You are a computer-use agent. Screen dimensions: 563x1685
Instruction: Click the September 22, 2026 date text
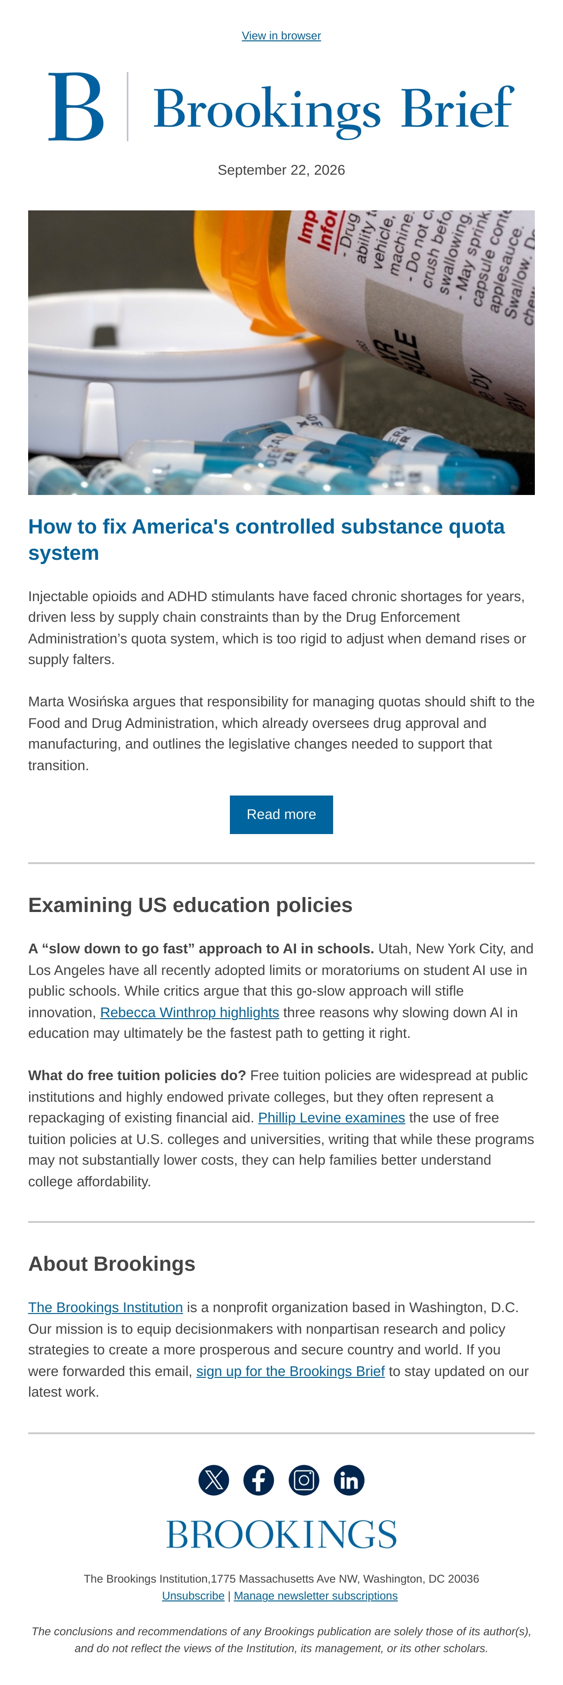281,170
